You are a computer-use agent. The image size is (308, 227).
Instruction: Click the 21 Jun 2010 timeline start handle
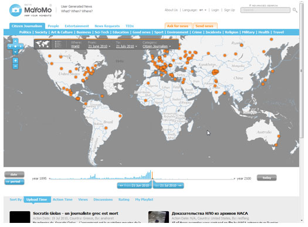(x=134, y=185)
